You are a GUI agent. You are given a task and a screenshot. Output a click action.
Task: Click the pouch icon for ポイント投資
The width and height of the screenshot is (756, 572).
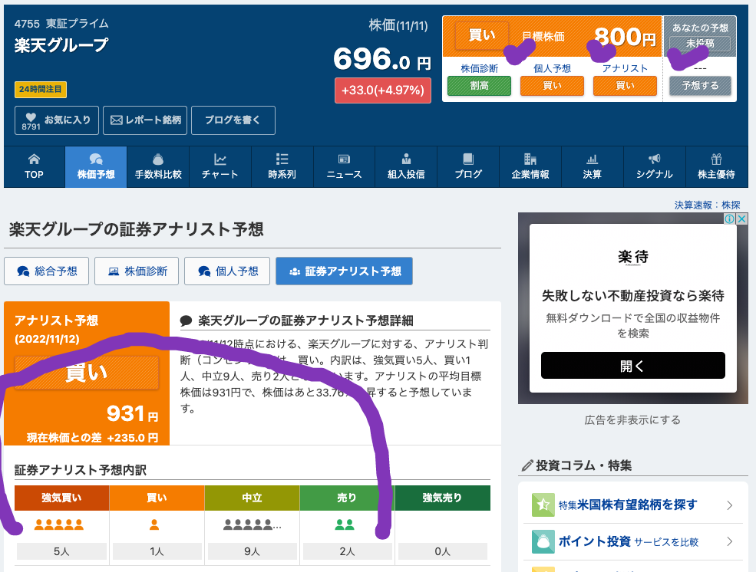(543, 541)
